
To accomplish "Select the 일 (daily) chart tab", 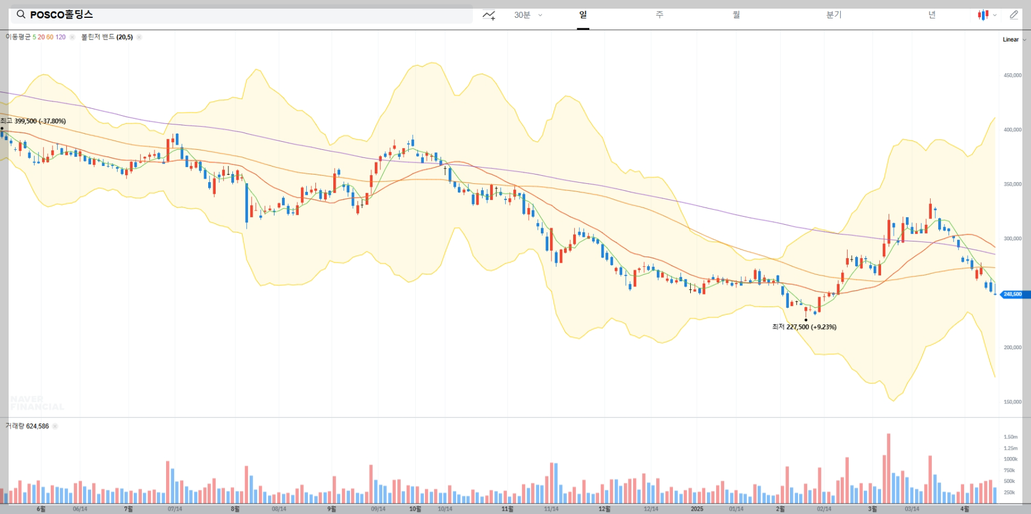I will pyautogui.click(x=583, y=15).
